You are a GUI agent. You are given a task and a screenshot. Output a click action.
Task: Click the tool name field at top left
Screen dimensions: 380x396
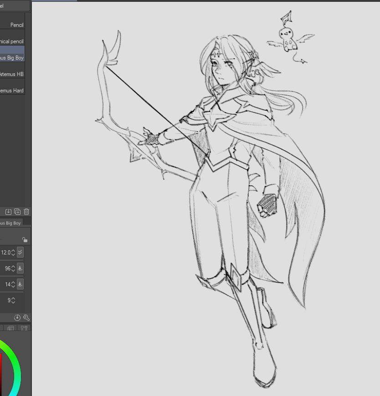coord(15,6)
